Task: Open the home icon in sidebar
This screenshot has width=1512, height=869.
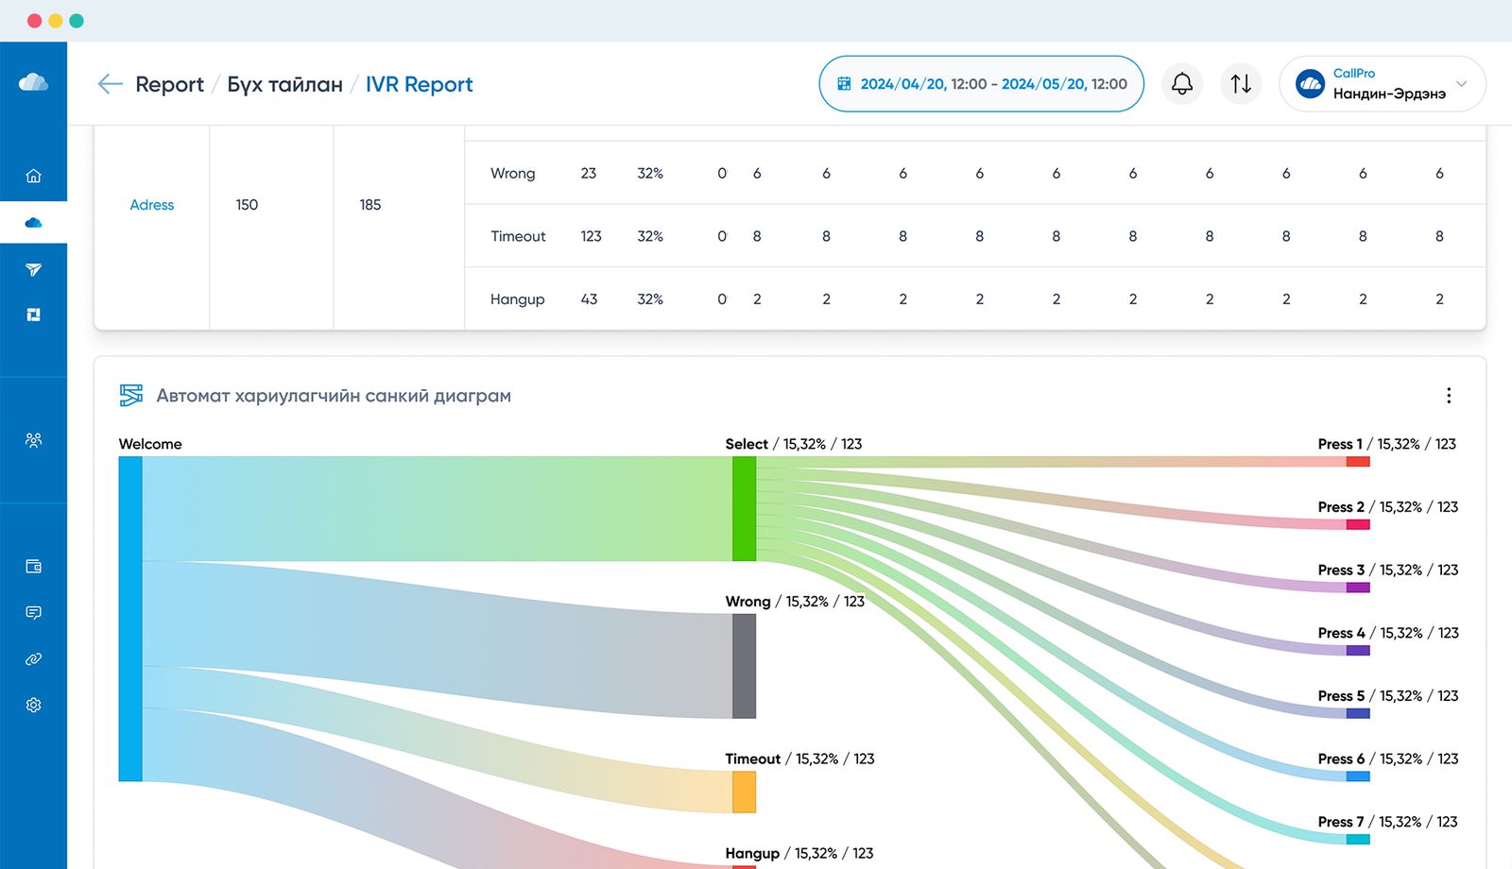Action: coord(34,176)
